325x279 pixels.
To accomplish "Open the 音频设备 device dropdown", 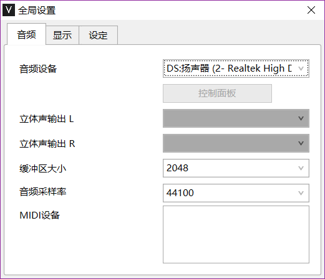I will 236,69.
